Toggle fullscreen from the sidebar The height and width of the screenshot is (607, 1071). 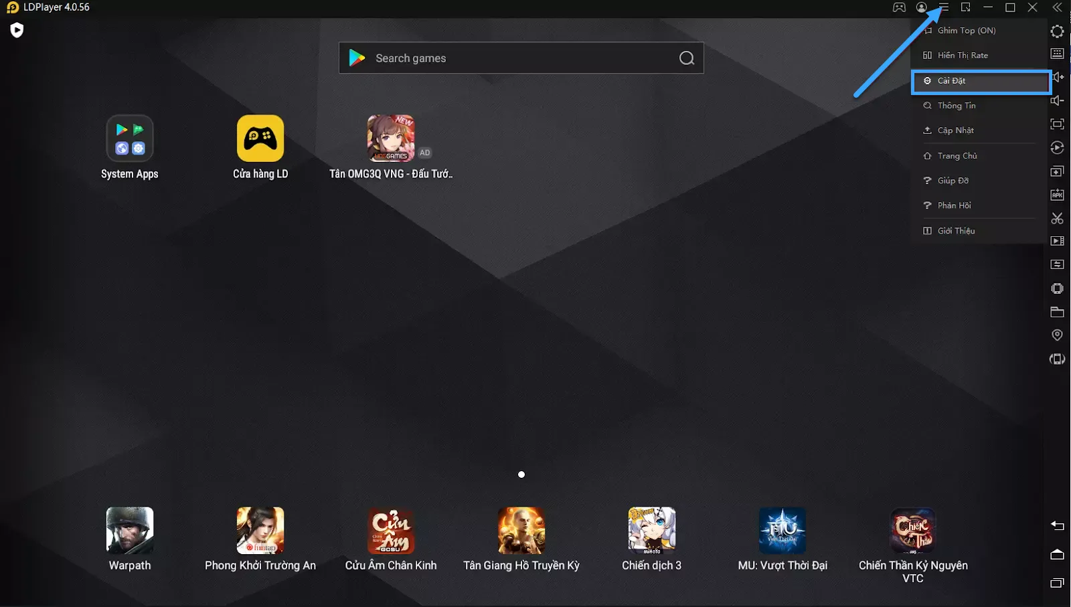pos(1057,124)
